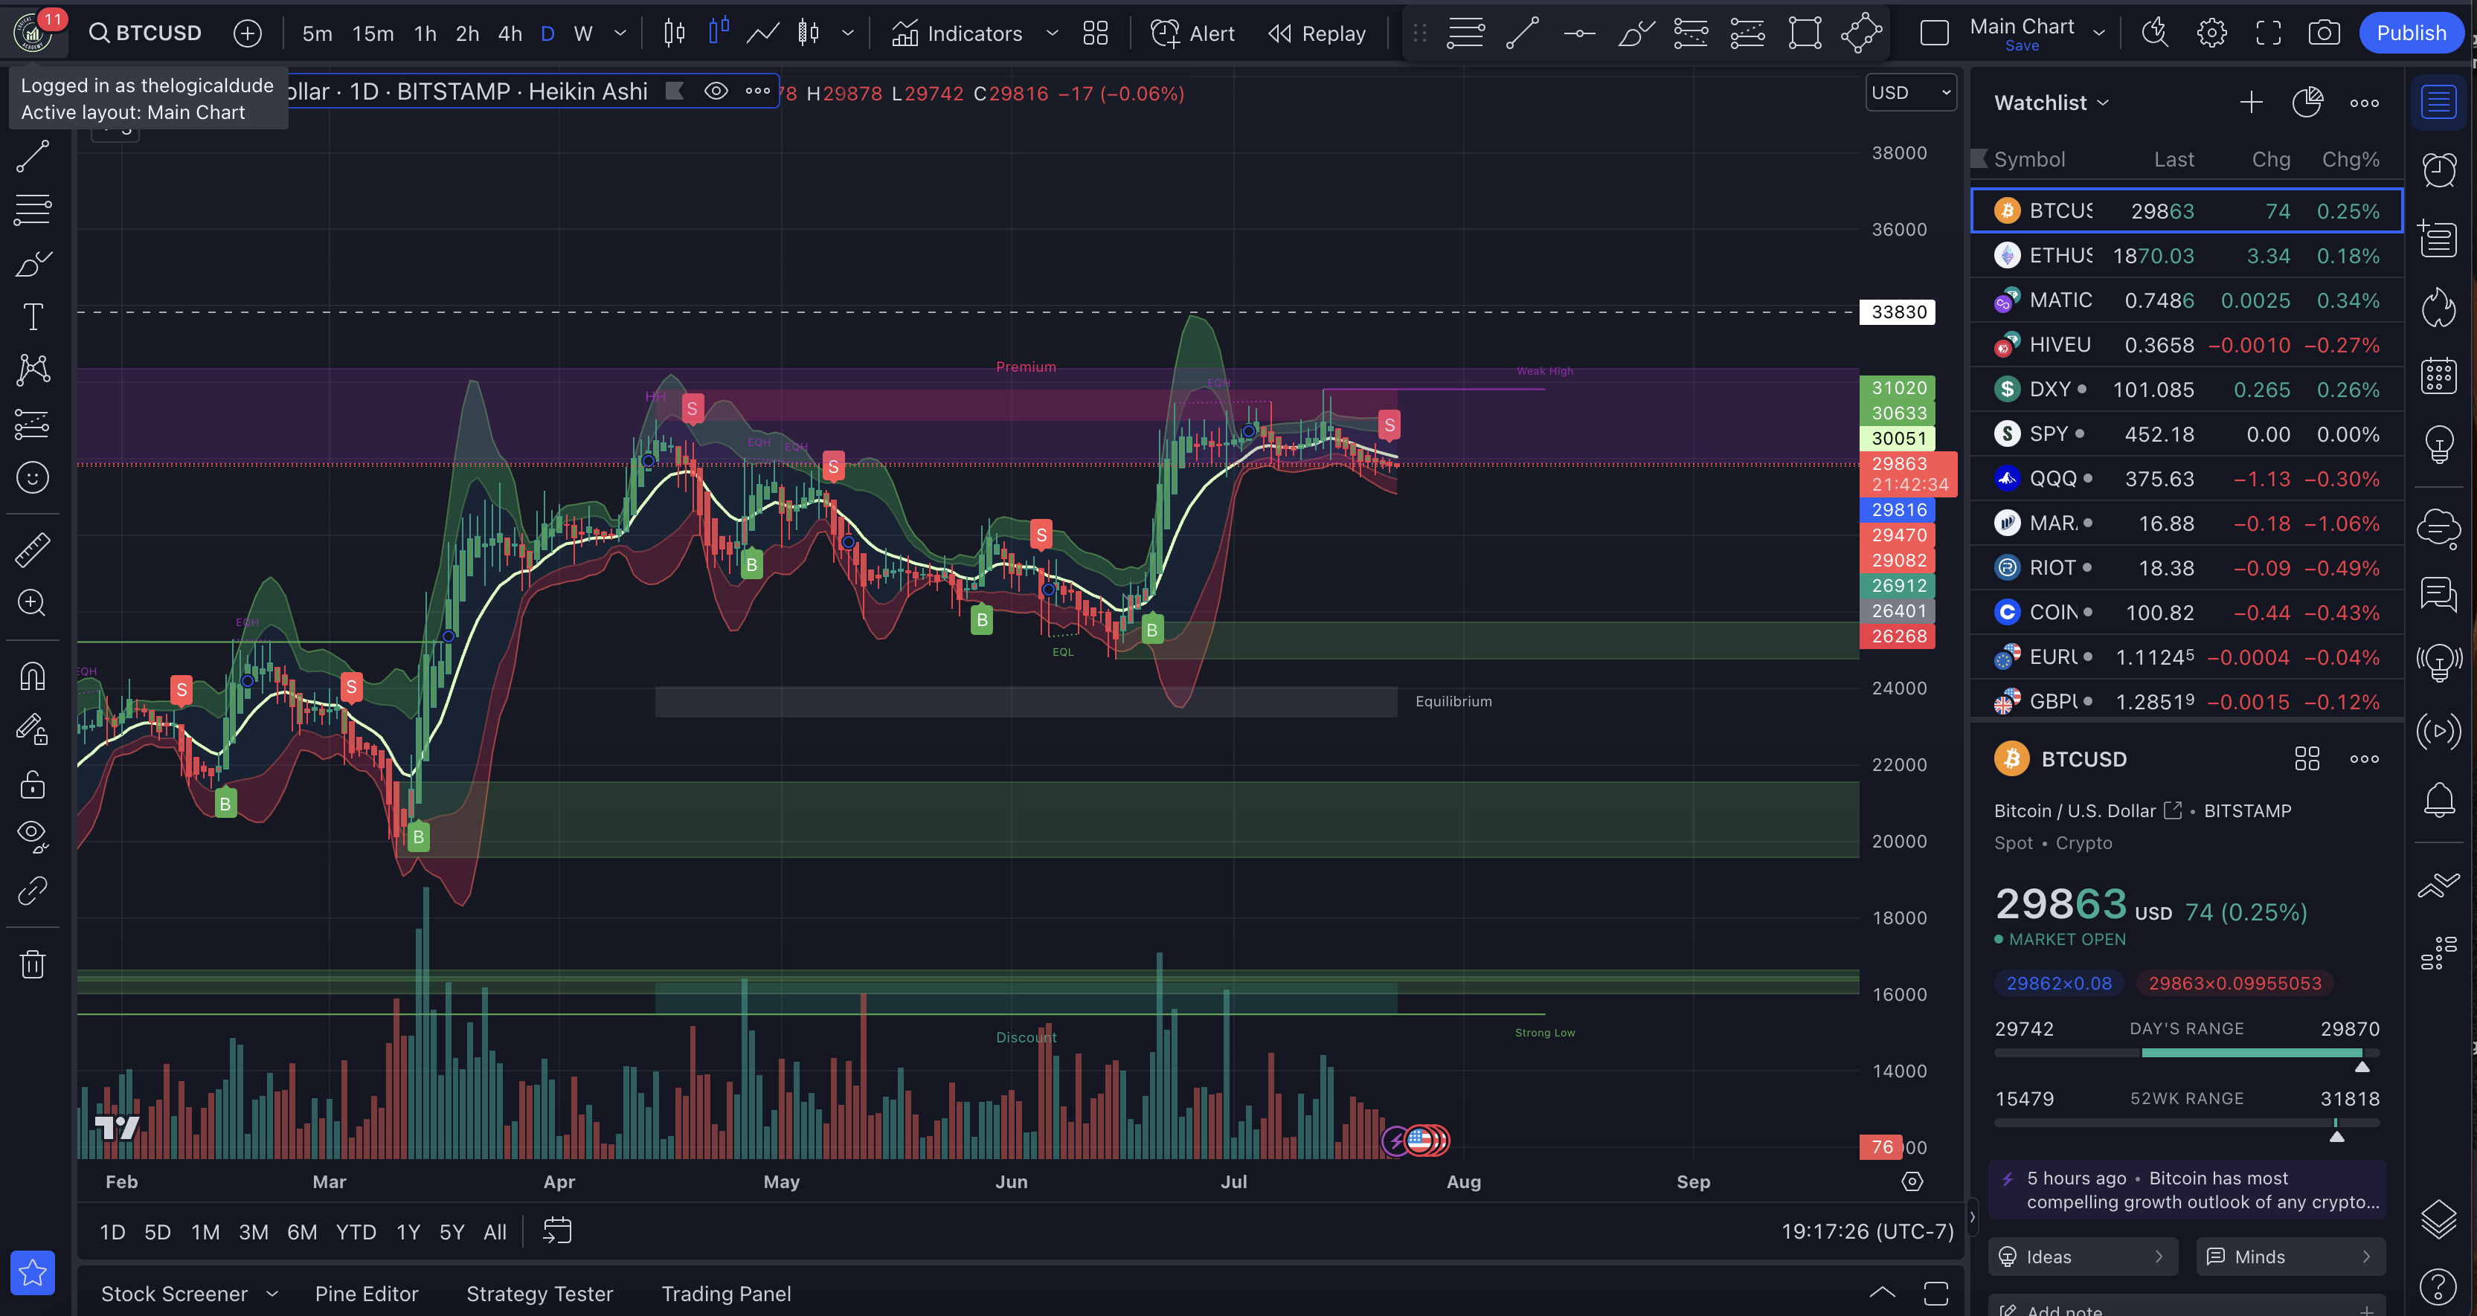This screenshot has width=2477, height=1316.
Task: Select the measure ruler tool
Action: pos(33,550)
